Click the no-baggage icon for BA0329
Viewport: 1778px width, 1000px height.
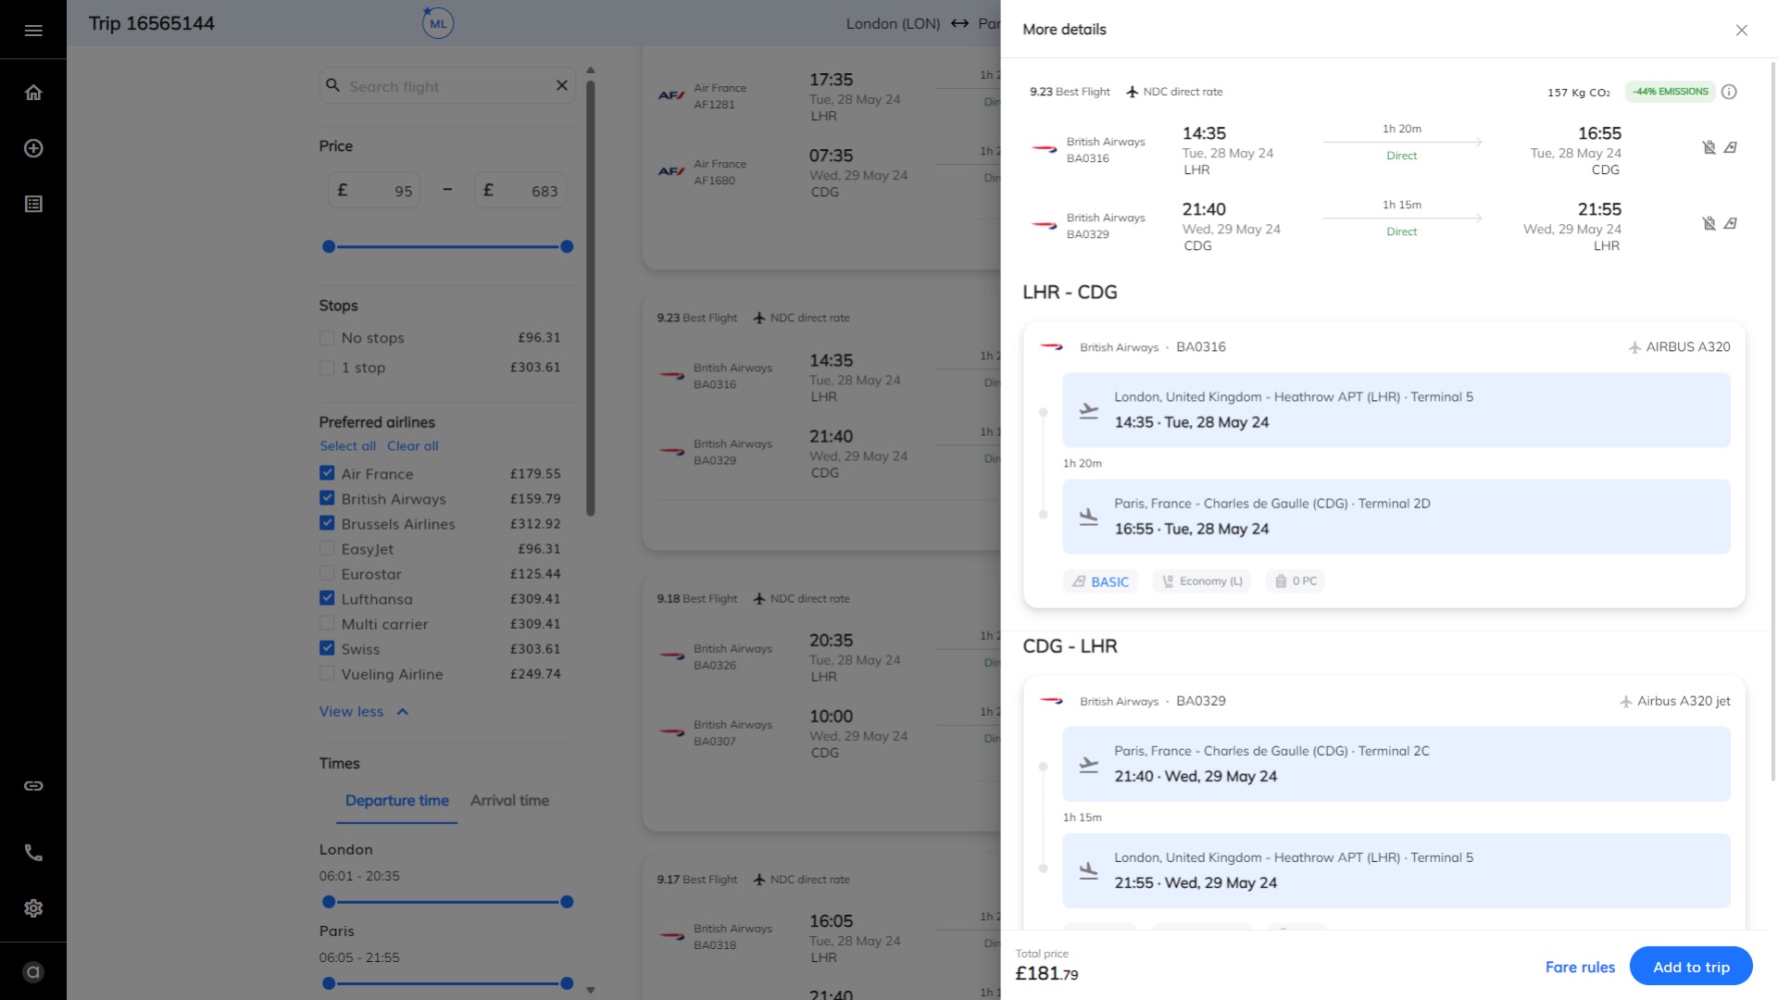(1709, 223)
